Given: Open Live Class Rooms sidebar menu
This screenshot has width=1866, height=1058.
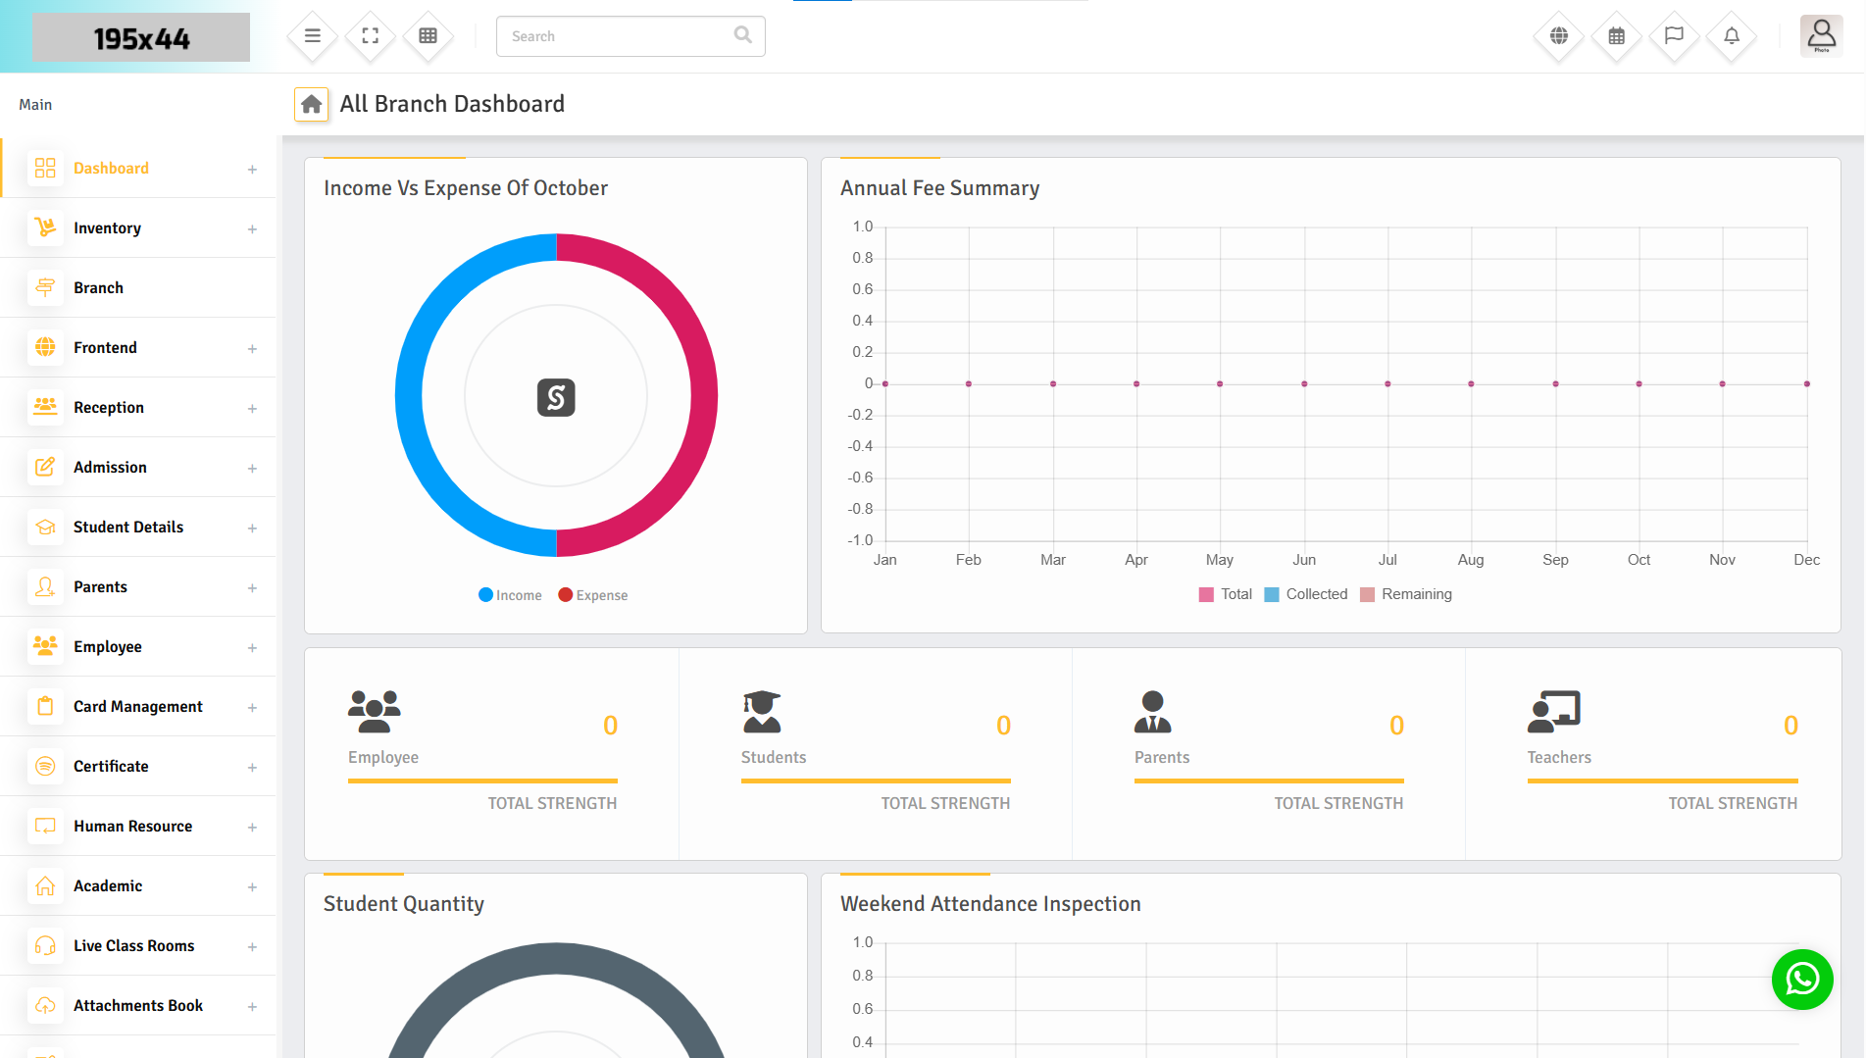Looking at the screenshot, I should [138, 945].
